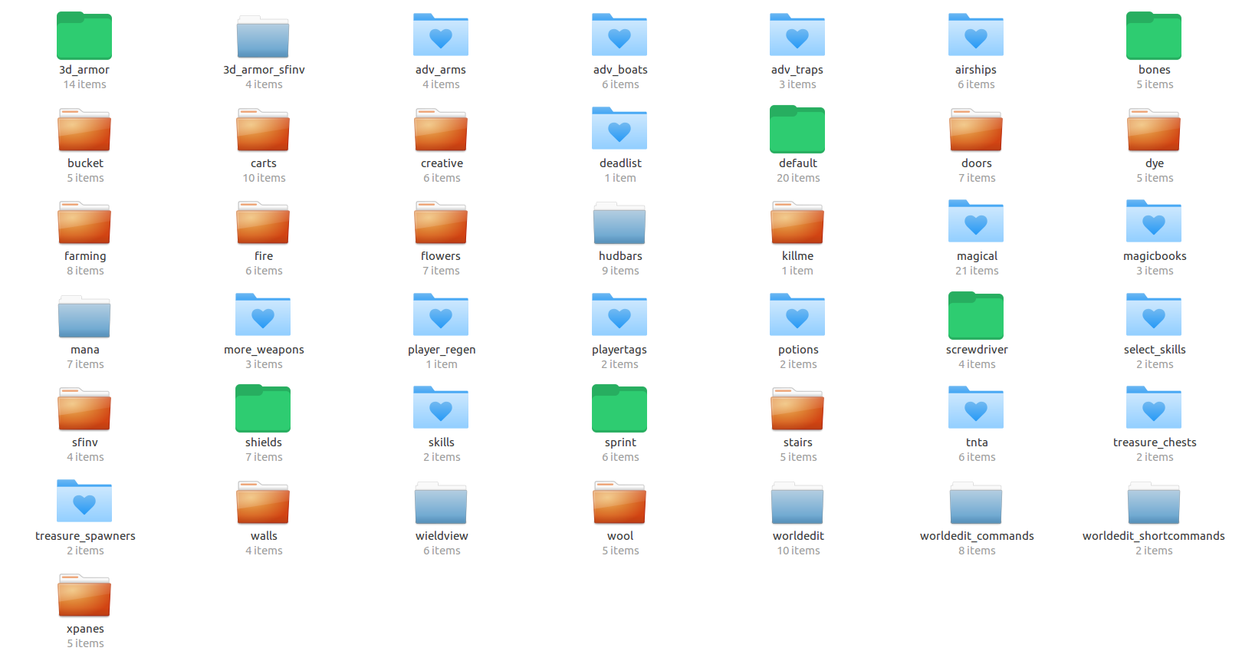Select the stairs folder icon
The width and height of the screenshot is (1252, 661).
(797, 409)
